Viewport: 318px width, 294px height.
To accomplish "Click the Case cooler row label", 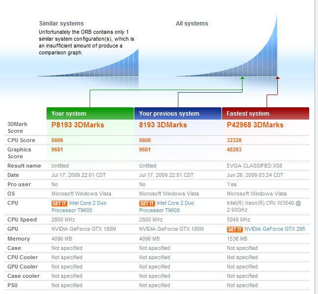I will click(x=24, y=276).
